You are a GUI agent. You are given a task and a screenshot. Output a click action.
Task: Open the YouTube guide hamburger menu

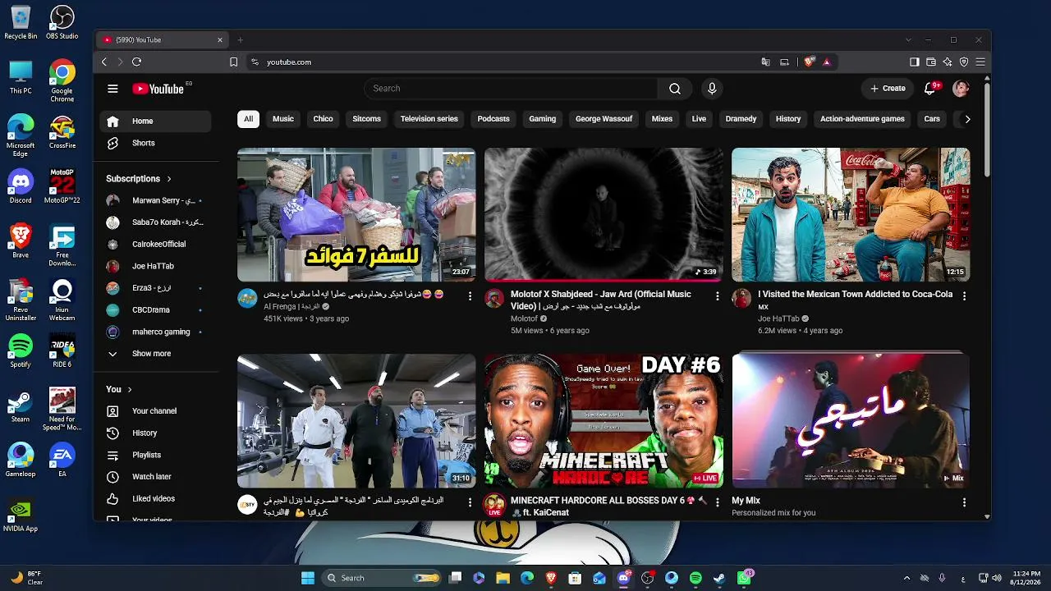(x=112, y=89)
